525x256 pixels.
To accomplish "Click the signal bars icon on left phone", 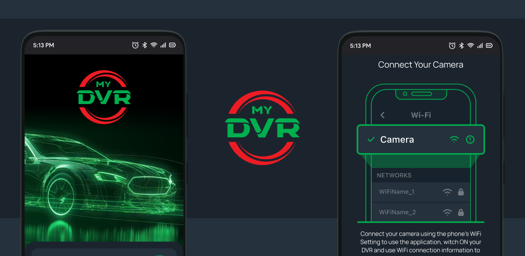I will tap(163, 45).
